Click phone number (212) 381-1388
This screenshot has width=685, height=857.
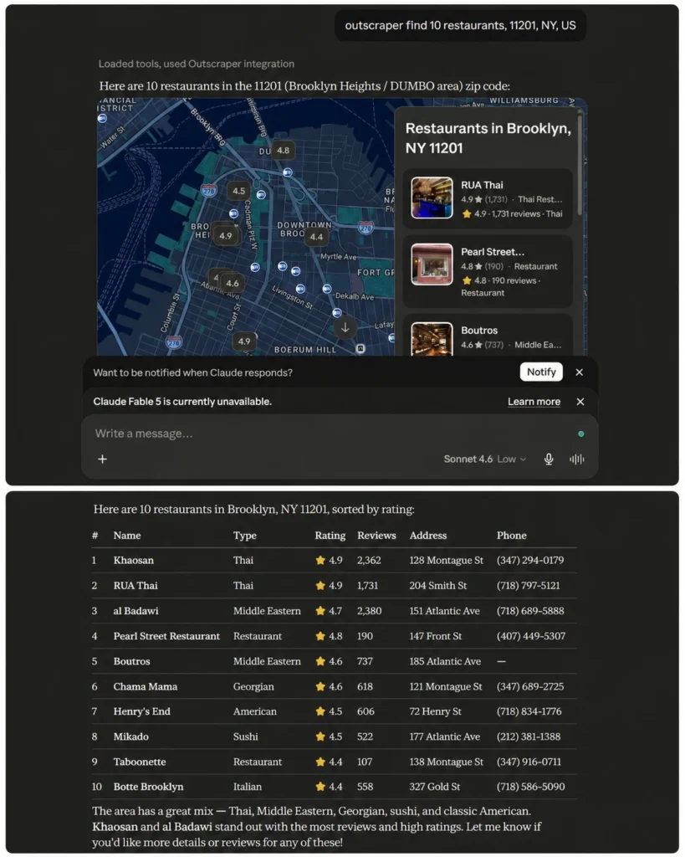[x=529, y=736]
